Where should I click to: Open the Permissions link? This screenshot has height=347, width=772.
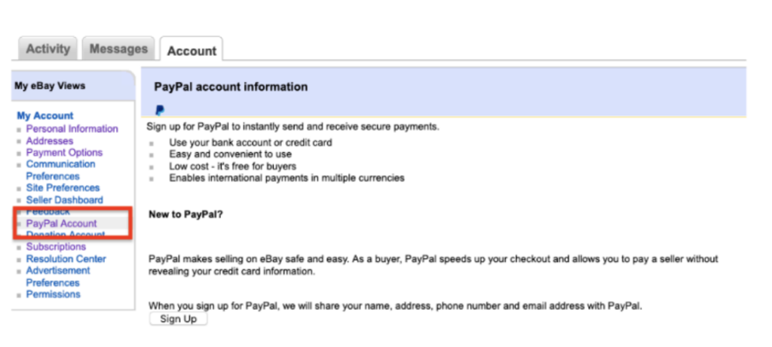(53, 294)
